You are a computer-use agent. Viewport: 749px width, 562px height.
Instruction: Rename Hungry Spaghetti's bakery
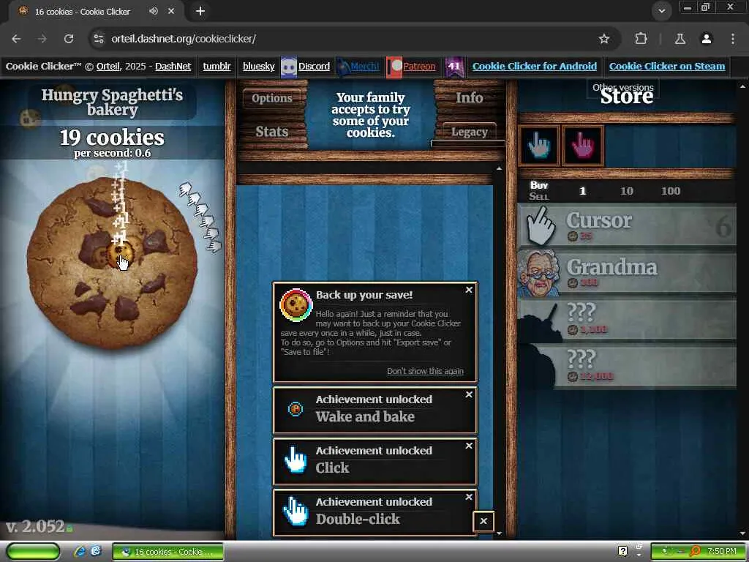coord(112,102)
